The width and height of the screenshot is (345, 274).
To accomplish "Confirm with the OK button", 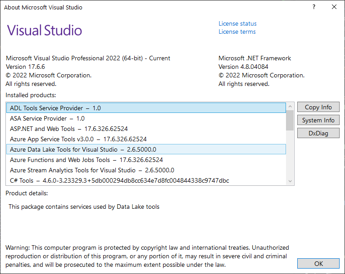I will pos(318,264).
